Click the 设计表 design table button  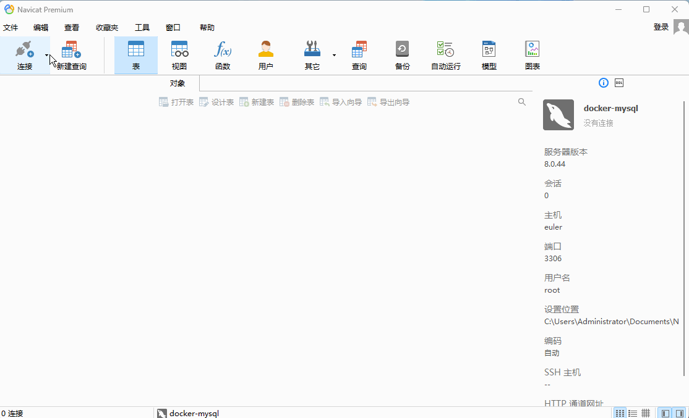pyautogui.click(x=216, y=102)
